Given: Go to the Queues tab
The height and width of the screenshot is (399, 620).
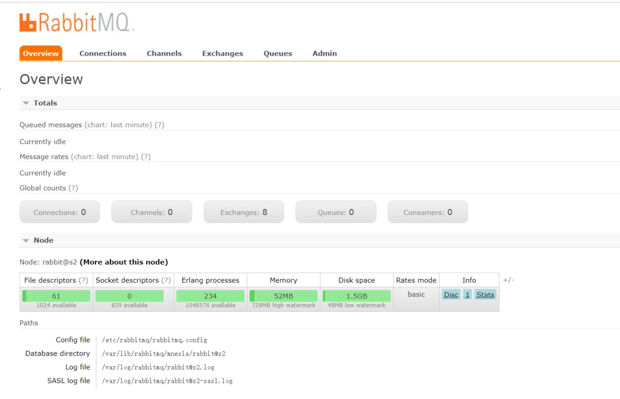Looking at the screenshot, I should coord(278,54).
